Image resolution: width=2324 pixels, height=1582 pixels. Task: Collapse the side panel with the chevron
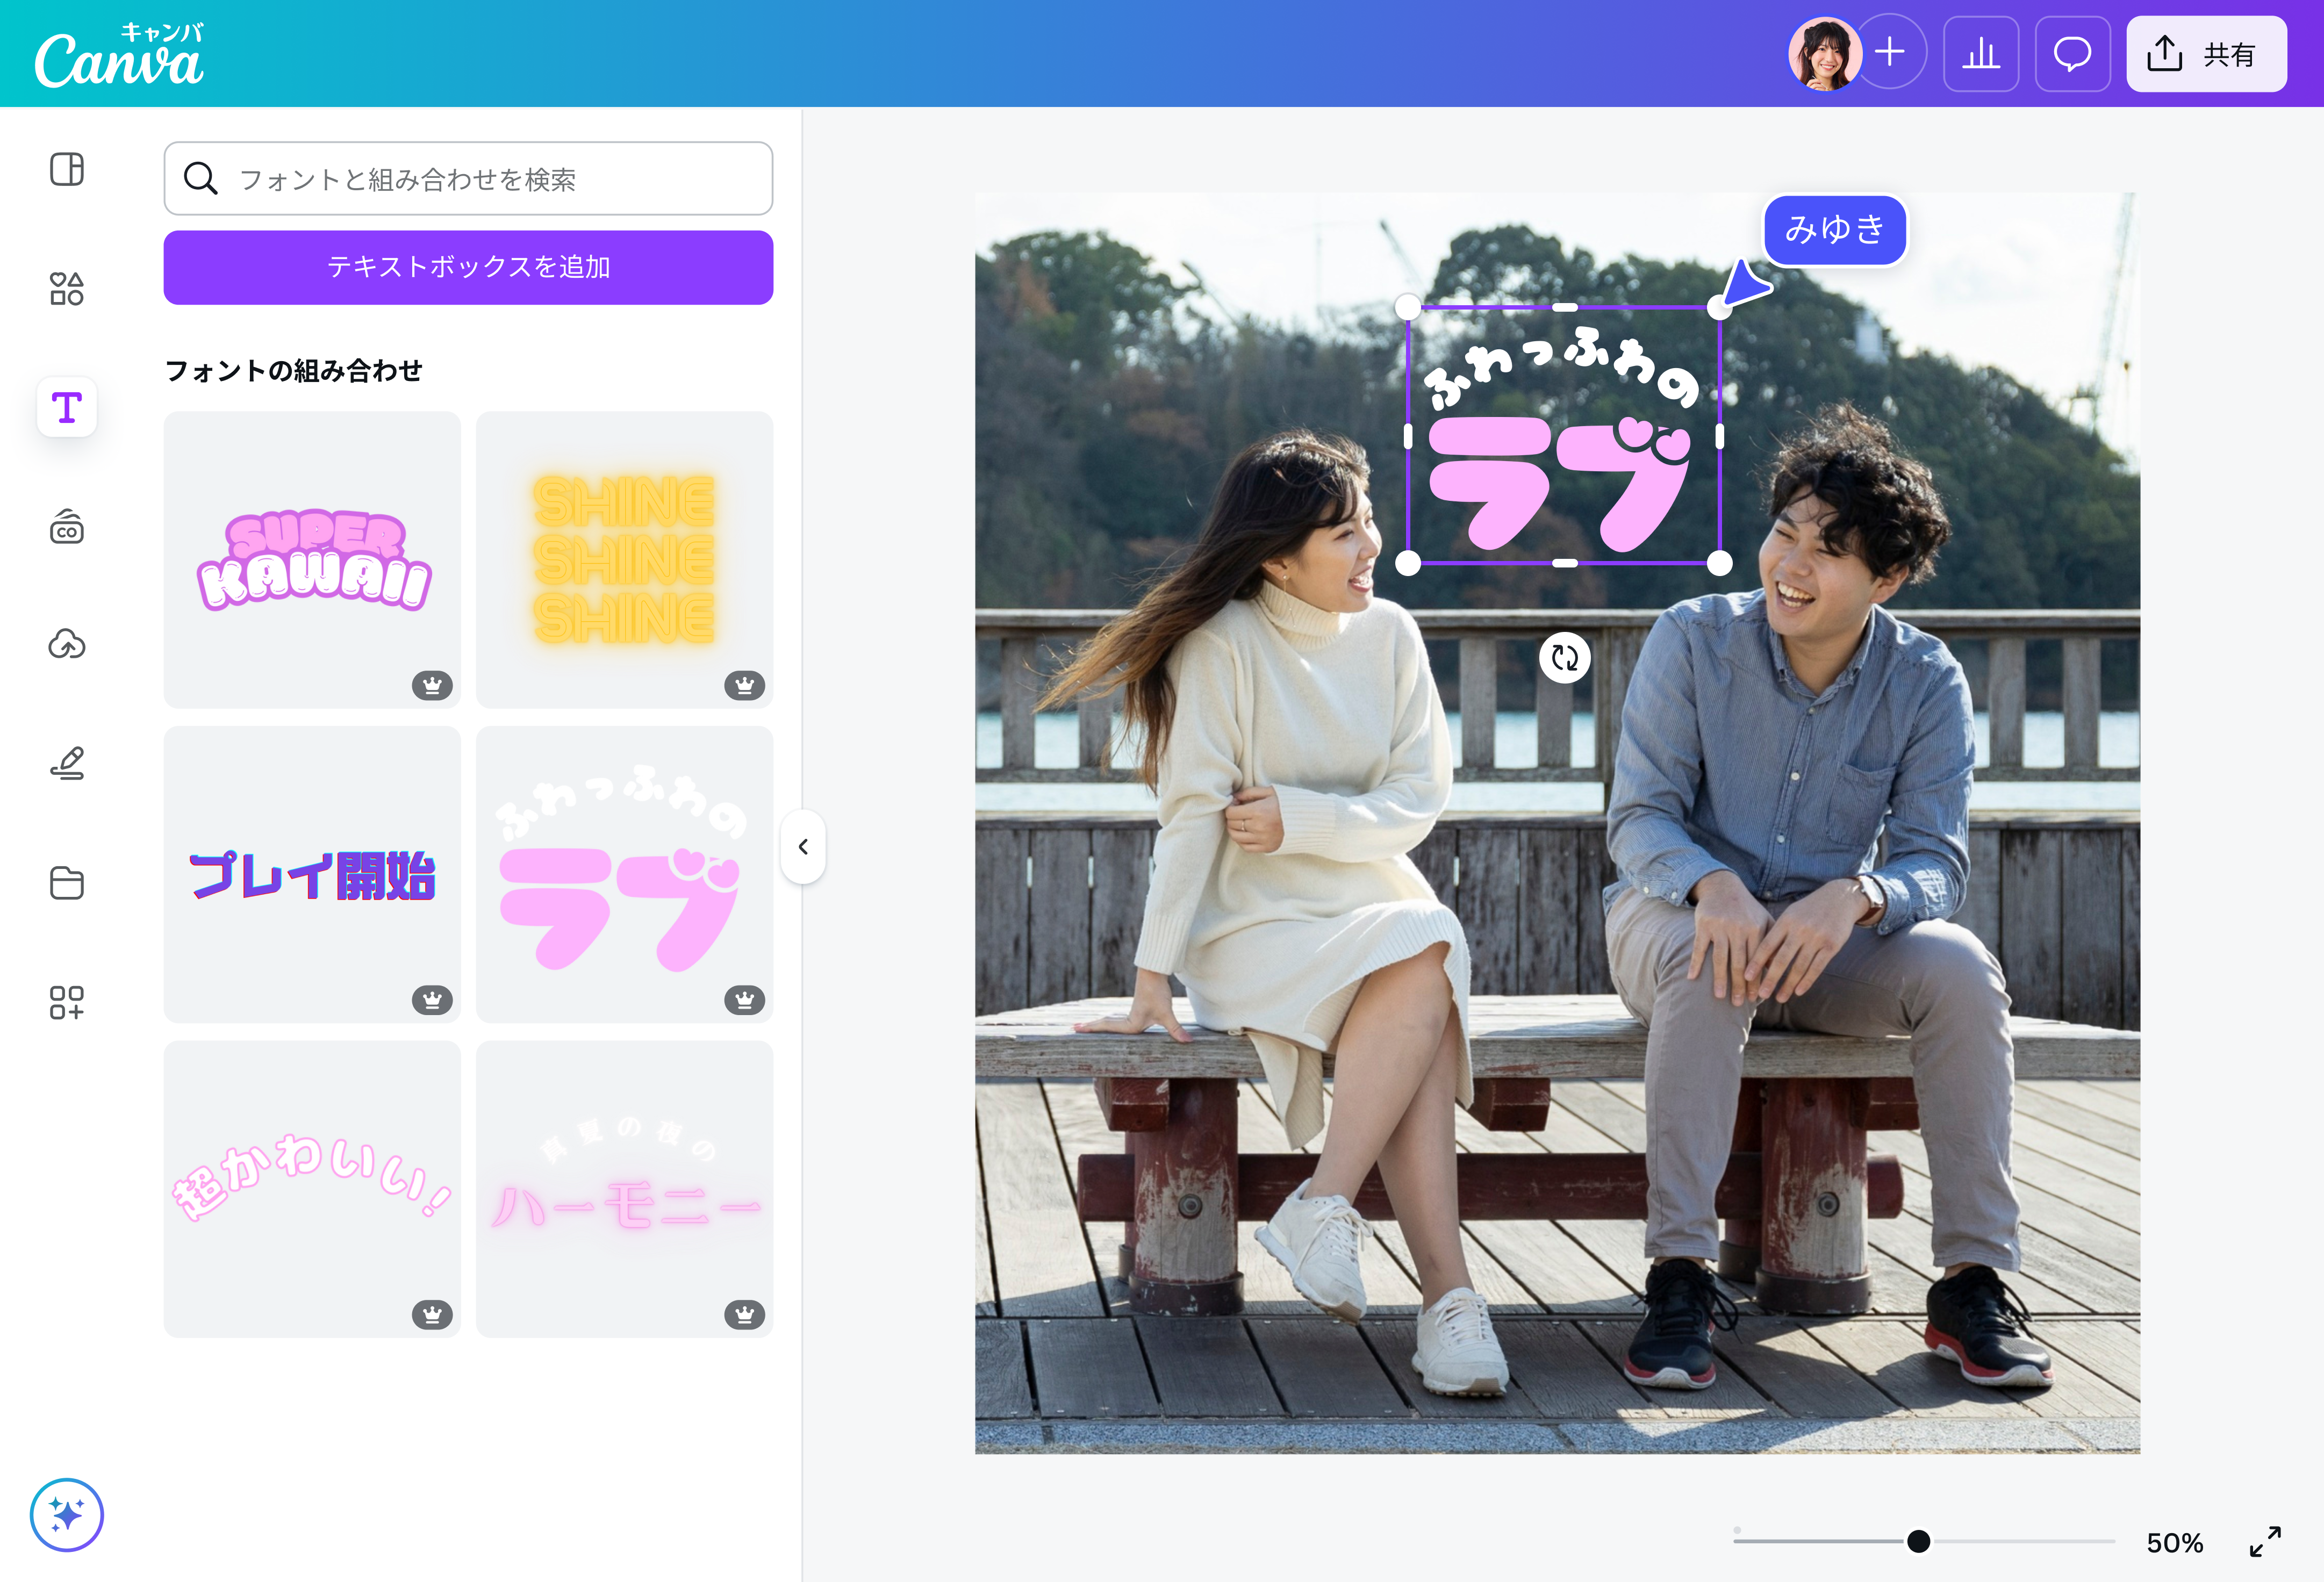[803, 847]
